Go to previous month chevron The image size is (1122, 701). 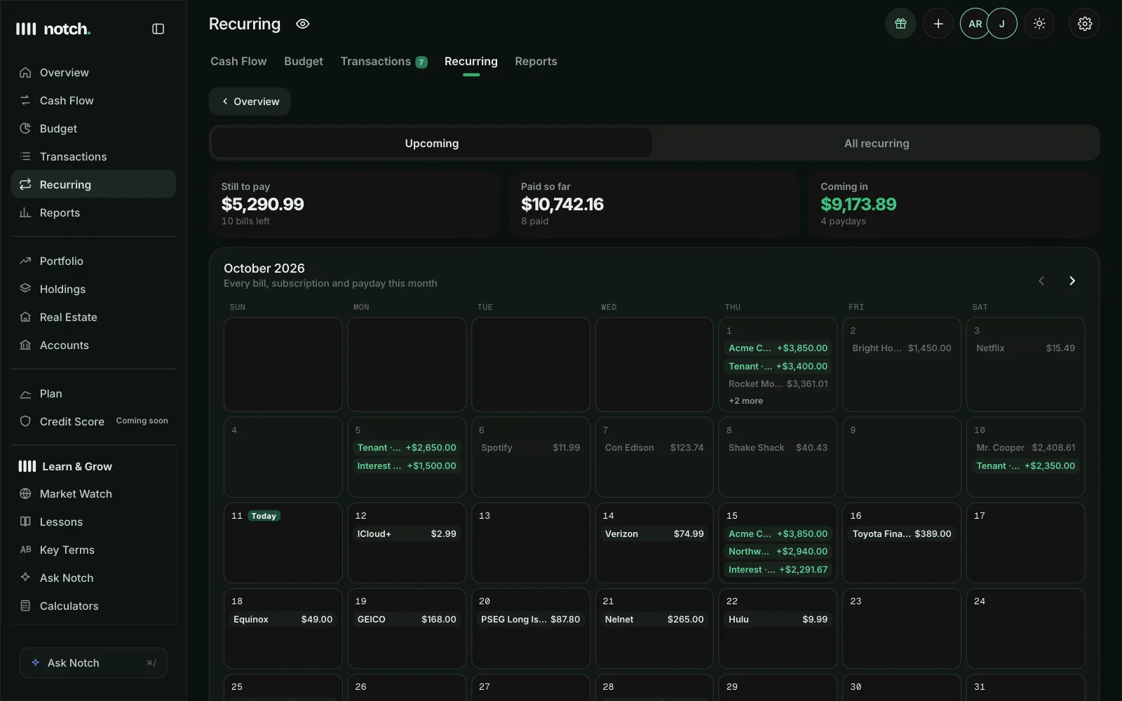(x=1041, y=280)
